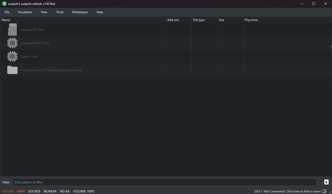
Task: Click the 20.0.1 firmware version text
Action: (x=258, y=191)
